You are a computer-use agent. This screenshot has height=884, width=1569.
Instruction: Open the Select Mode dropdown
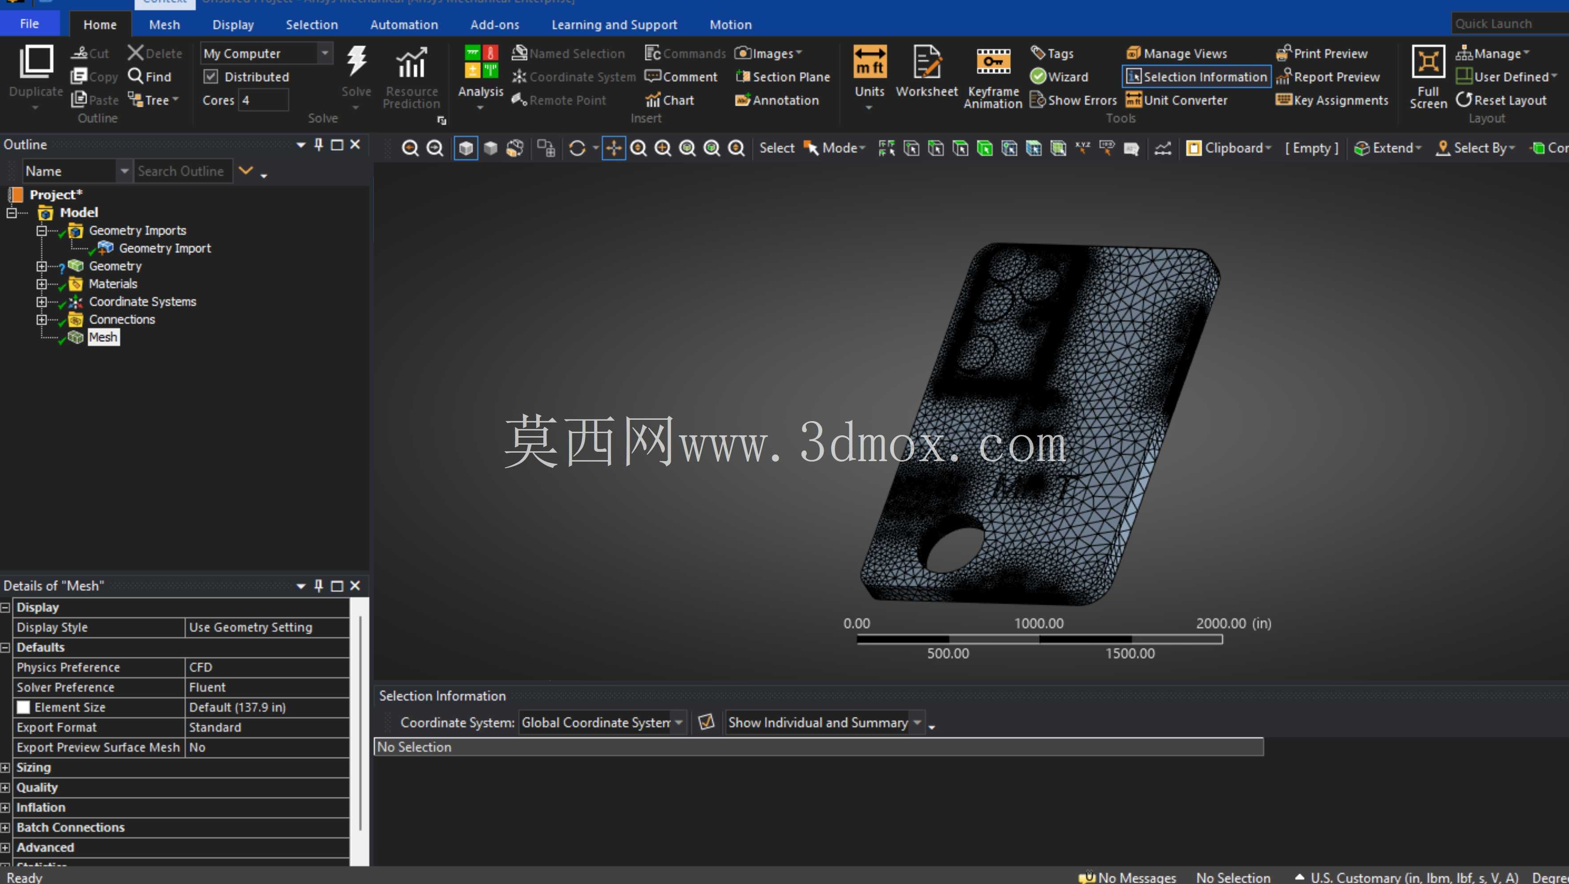click(834, 148)
